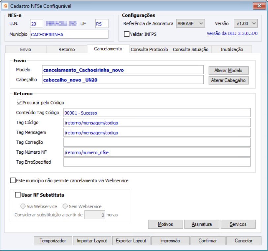Click the Conteúdo Tag Código field
Image resolution: width=268 pixels, height=251 pixels.
coord(157,113)
